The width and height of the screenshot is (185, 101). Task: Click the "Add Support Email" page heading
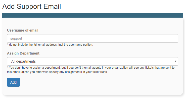(31, 6)
